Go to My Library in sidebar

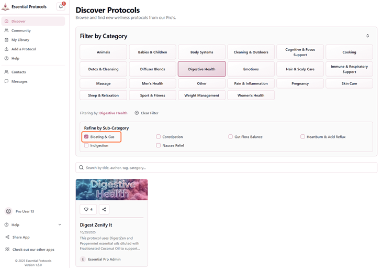(20, 40)
